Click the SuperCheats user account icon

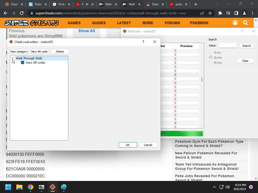click(x=235, y=23)
